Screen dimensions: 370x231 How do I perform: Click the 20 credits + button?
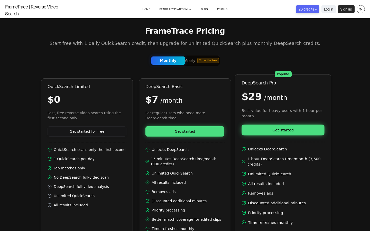point(308,9)
